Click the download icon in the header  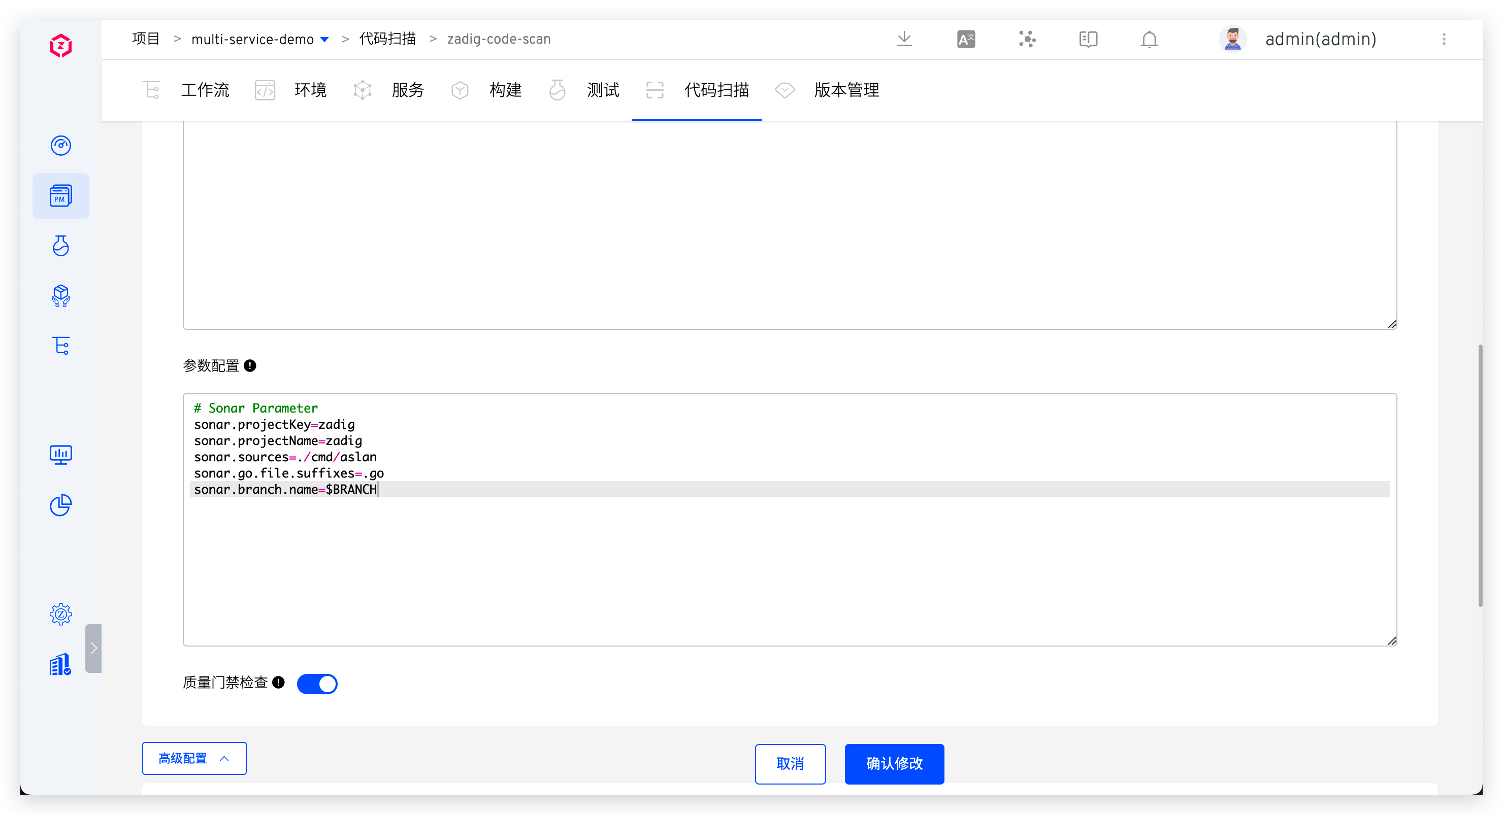(904, 39)
